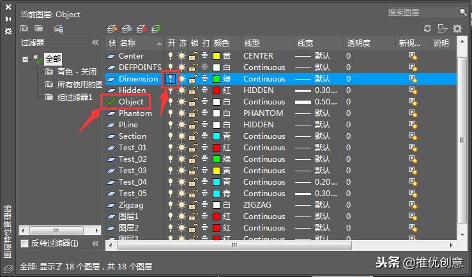Click the cyan color swatch of Section
472x277 pixels.
click(217, 136)
